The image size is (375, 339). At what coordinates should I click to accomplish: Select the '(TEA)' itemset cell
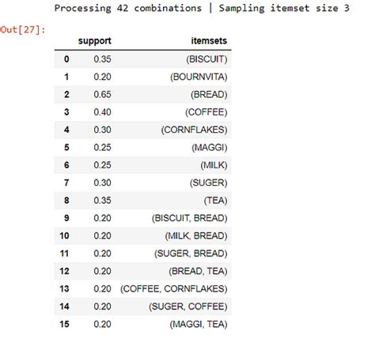pos(215,201)
